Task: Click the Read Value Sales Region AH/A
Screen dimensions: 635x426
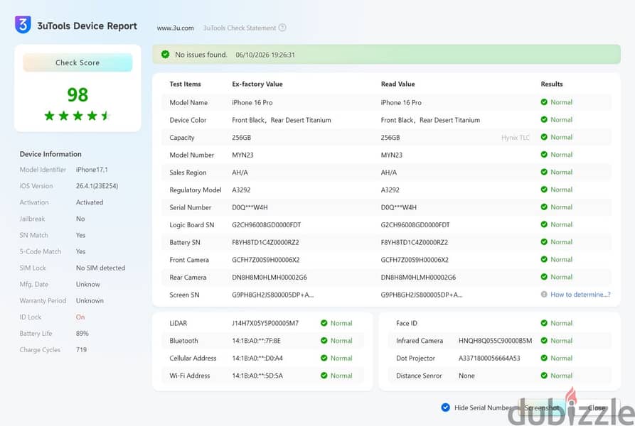Action: point(389,173)
